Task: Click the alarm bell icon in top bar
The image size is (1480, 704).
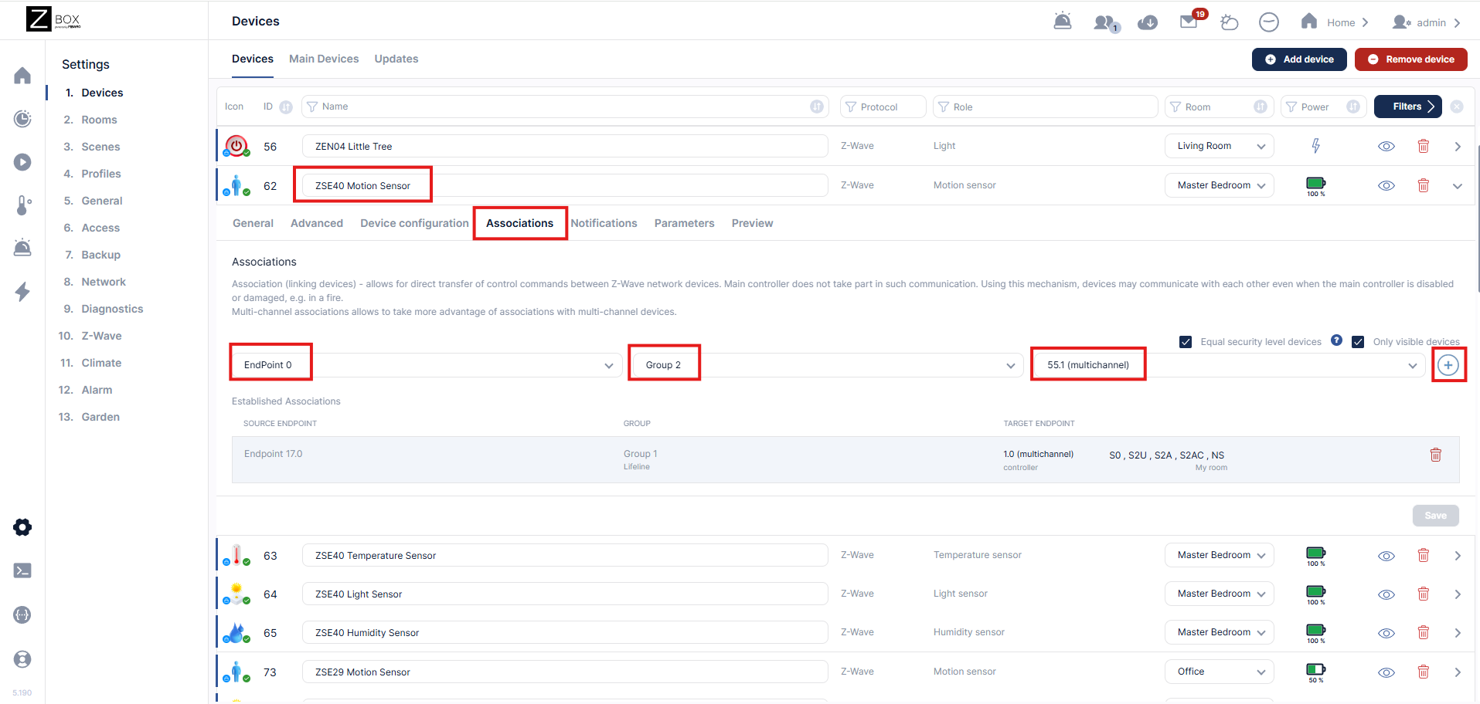Action: tap(1063, 22)
